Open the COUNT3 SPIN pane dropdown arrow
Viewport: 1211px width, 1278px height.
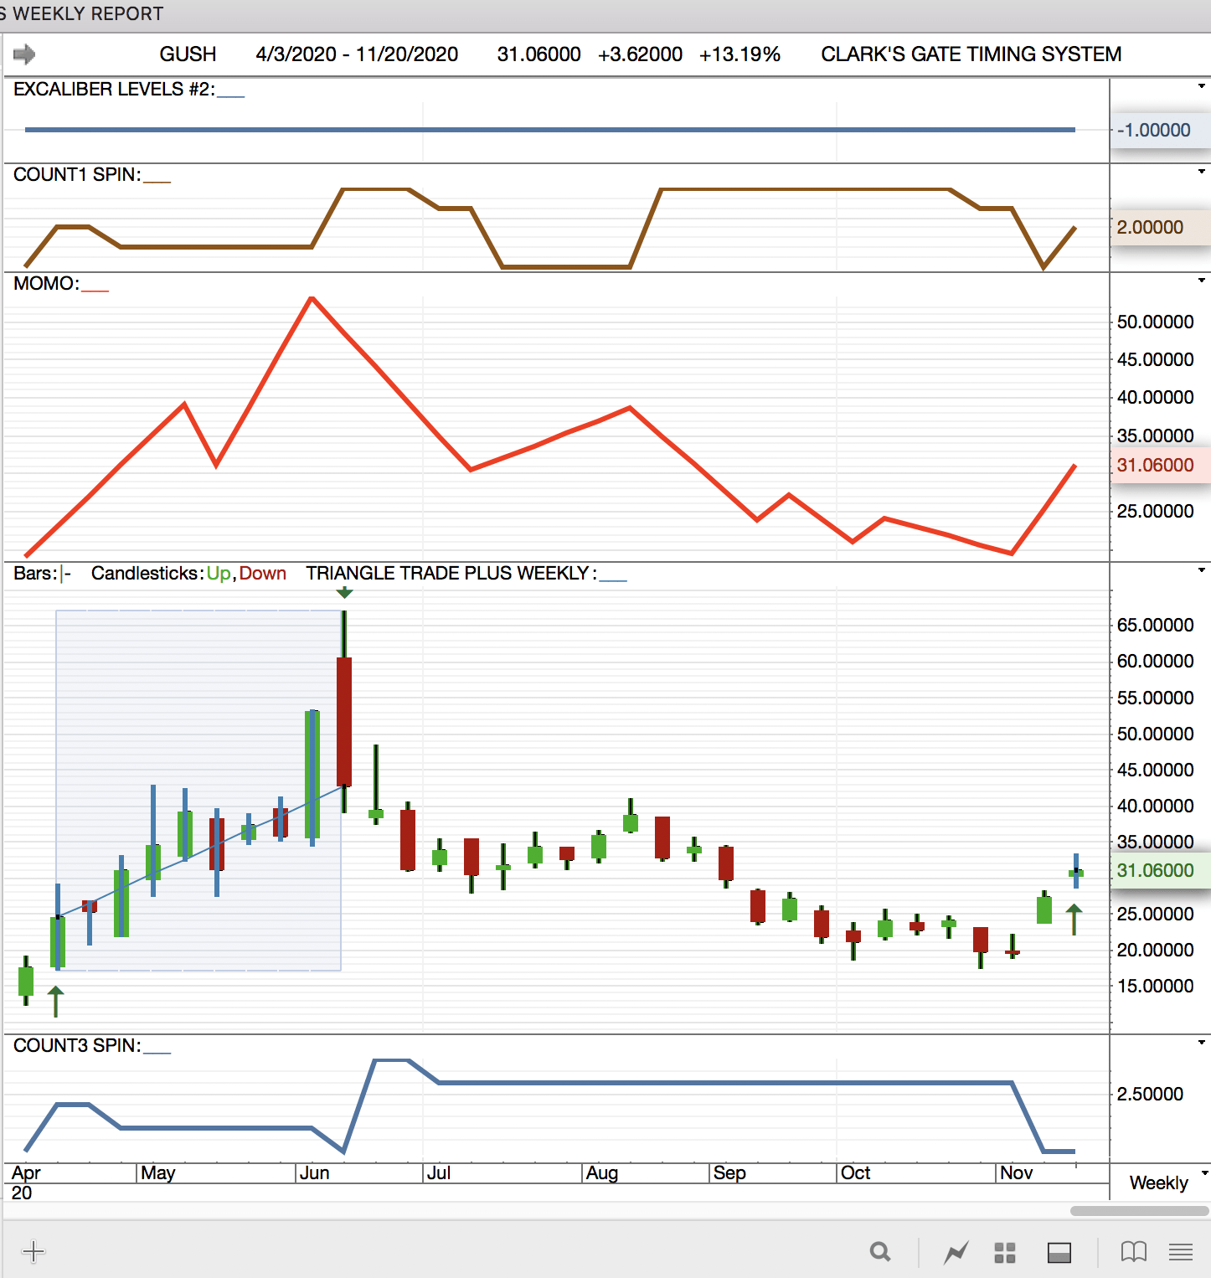pos(1202,1043)
